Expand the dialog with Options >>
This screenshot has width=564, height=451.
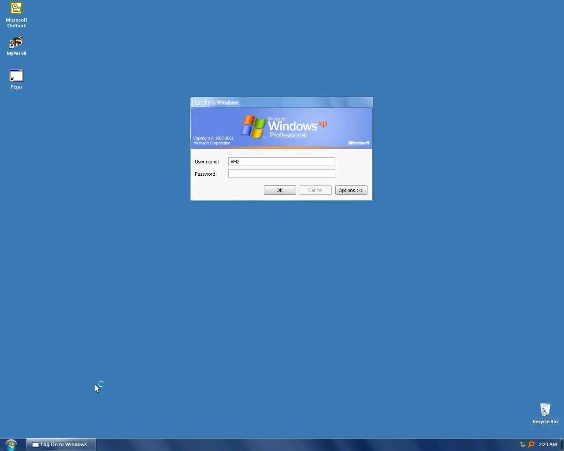pos(351,190)
